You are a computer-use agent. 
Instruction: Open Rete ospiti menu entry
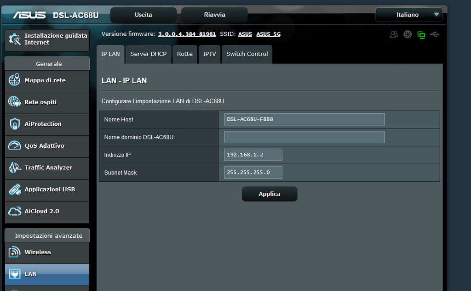point(47,103)
